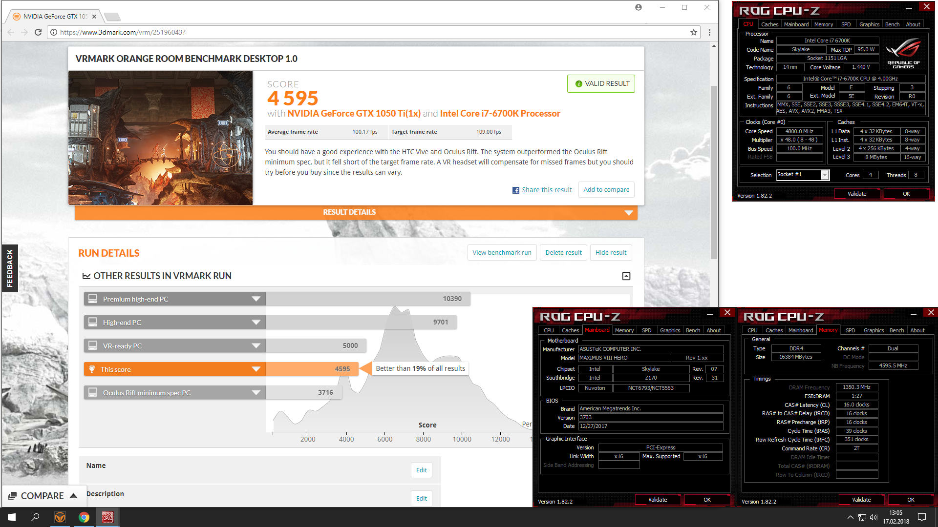Open Caches tab in top CPU-Z window
The image size is (938, 527).
(x=769, y=24)
